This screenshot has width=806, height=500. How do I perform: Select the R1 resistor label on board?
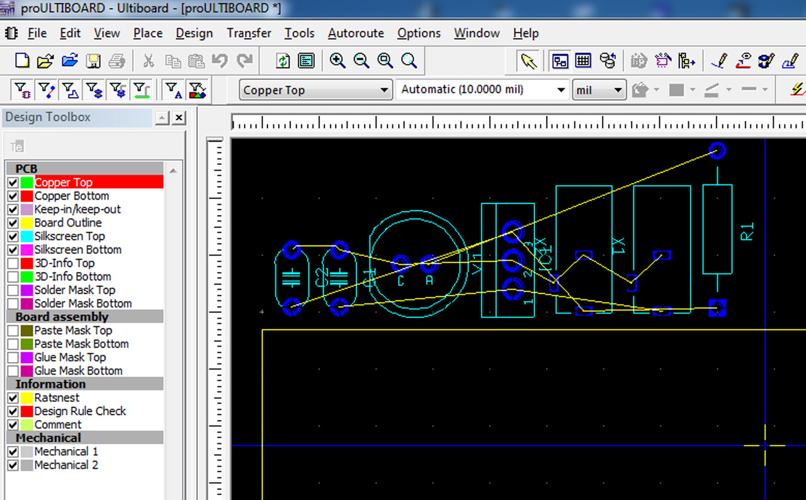pos(747,232)
